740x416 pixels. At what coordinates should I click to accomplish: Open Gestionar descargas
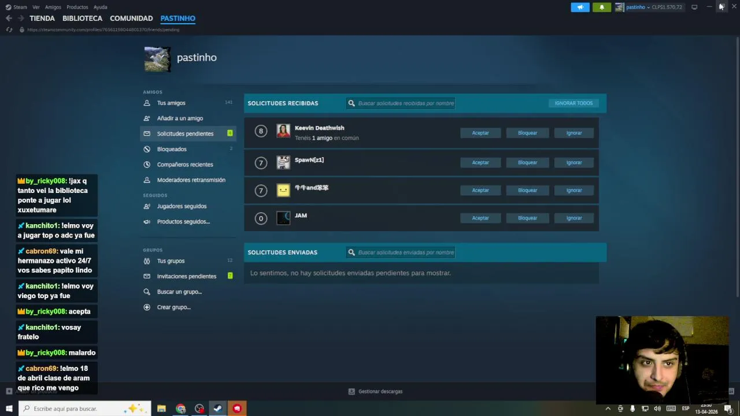(375, 391)
